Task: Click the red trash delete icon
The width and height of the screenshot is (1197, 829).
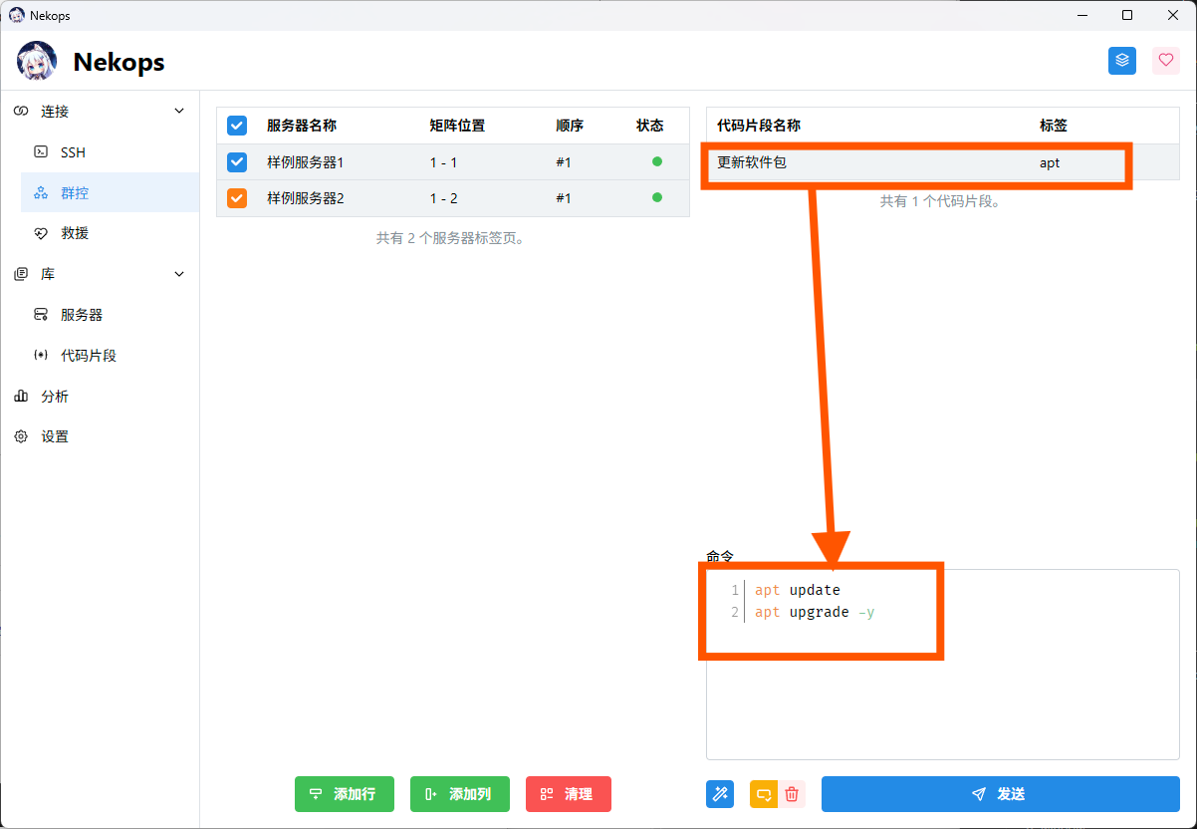Action: click(x=792, y=794)
